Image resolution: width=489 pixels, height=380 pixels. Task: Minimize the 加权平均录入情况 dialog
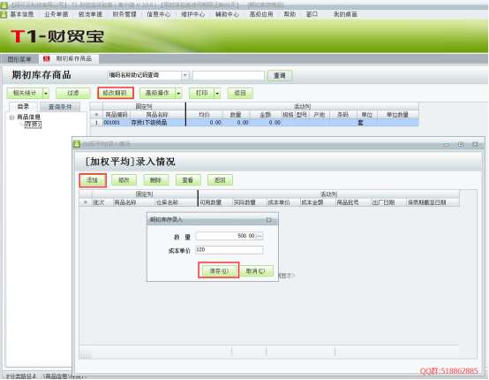pos(447,145)
